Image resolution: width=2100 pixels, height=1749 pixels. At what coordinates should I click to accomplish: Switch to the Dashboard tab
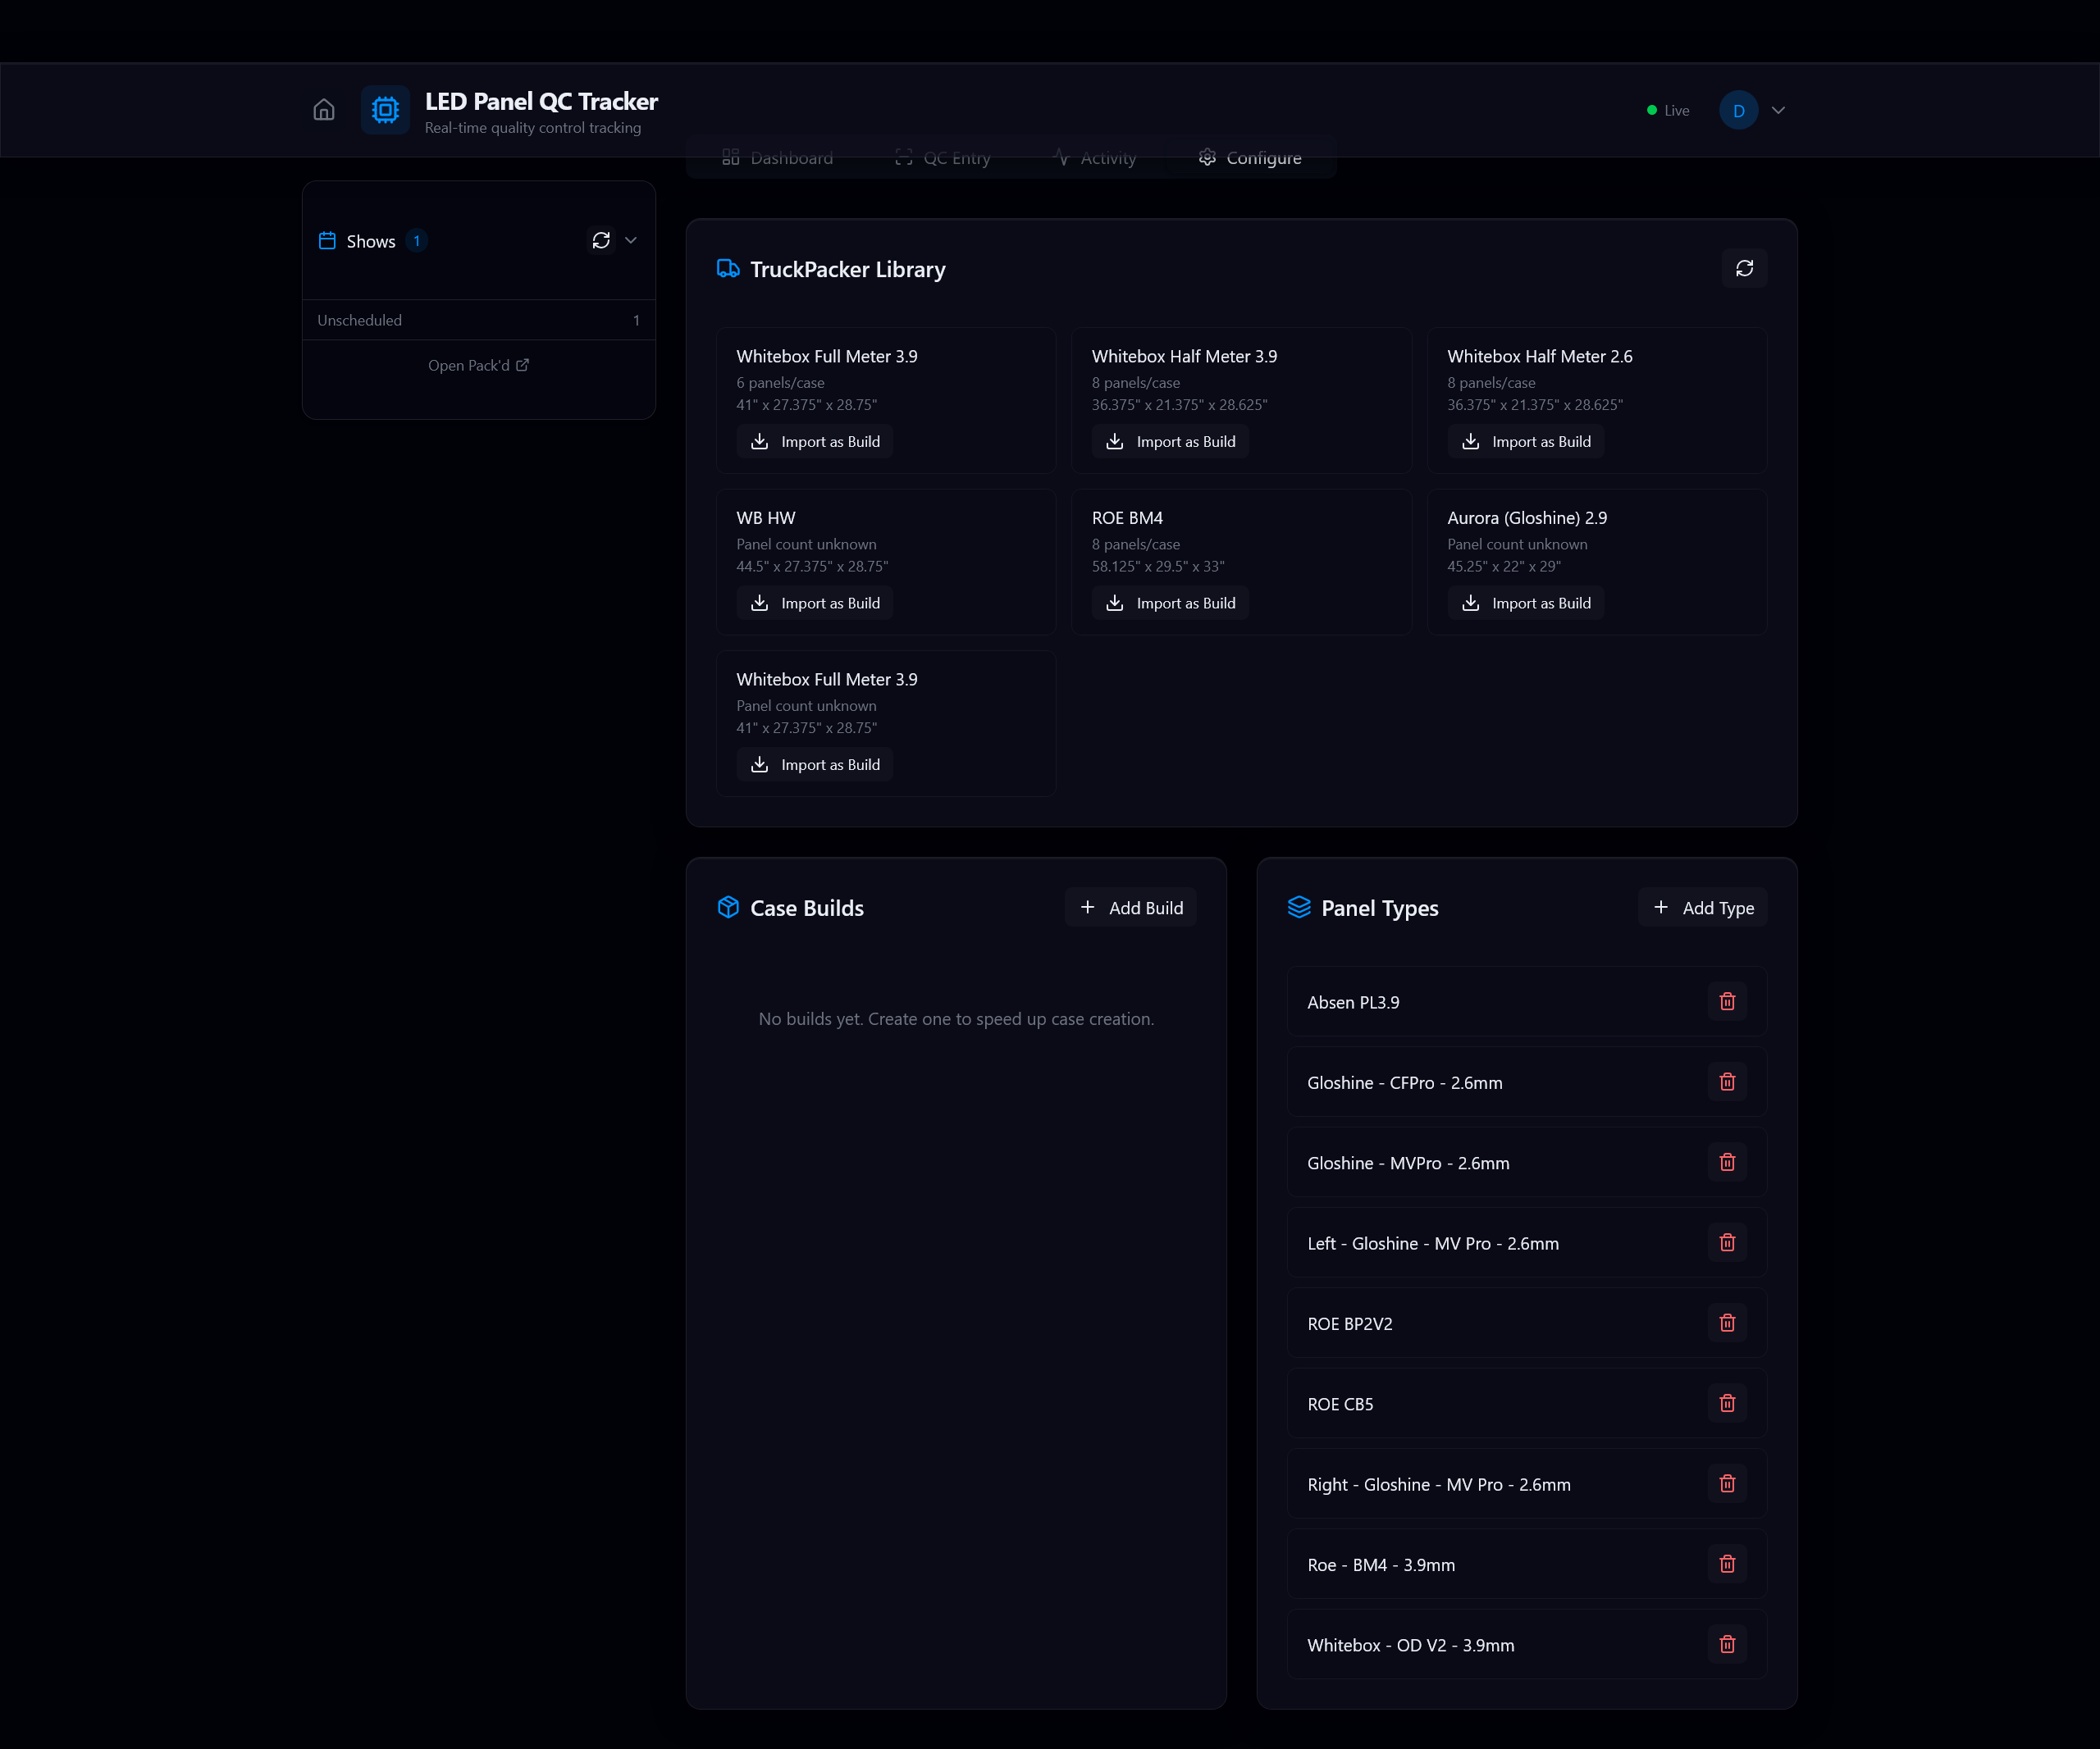click(777, 158)
